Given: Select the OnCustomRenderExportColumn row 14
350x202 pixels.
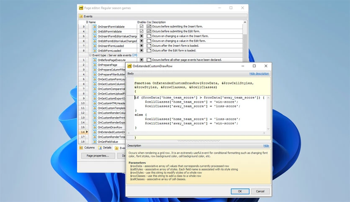Looking at the screenshot, I should pos(102,122).
